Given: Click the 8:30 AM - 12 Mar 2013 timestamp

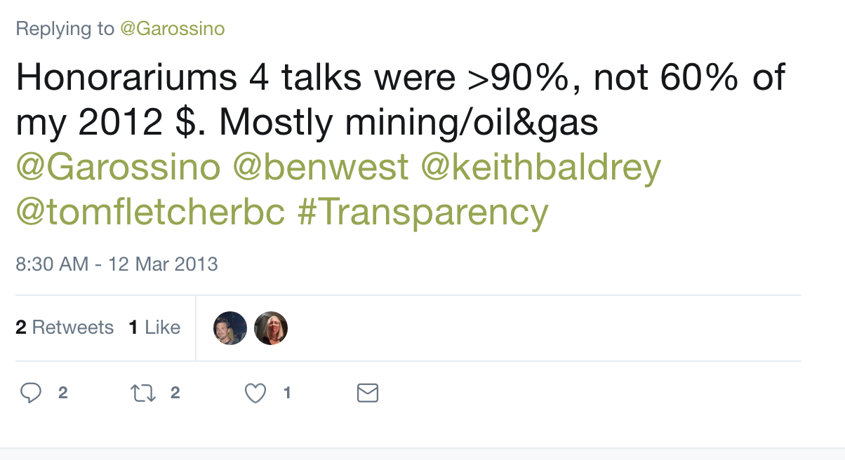Looking at the screenshot, I should tap(117, 264).
